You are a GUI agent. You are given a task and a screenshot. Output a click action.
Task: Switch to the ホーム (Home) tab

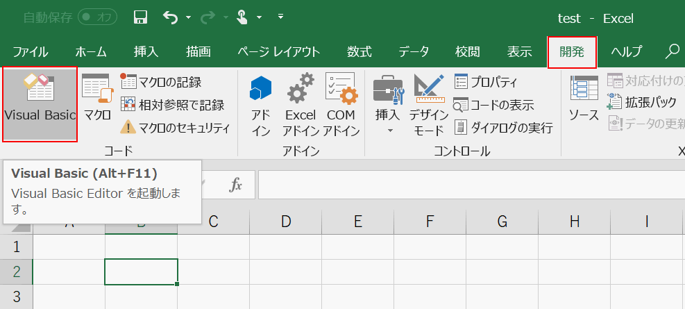(x=91, y=52)
